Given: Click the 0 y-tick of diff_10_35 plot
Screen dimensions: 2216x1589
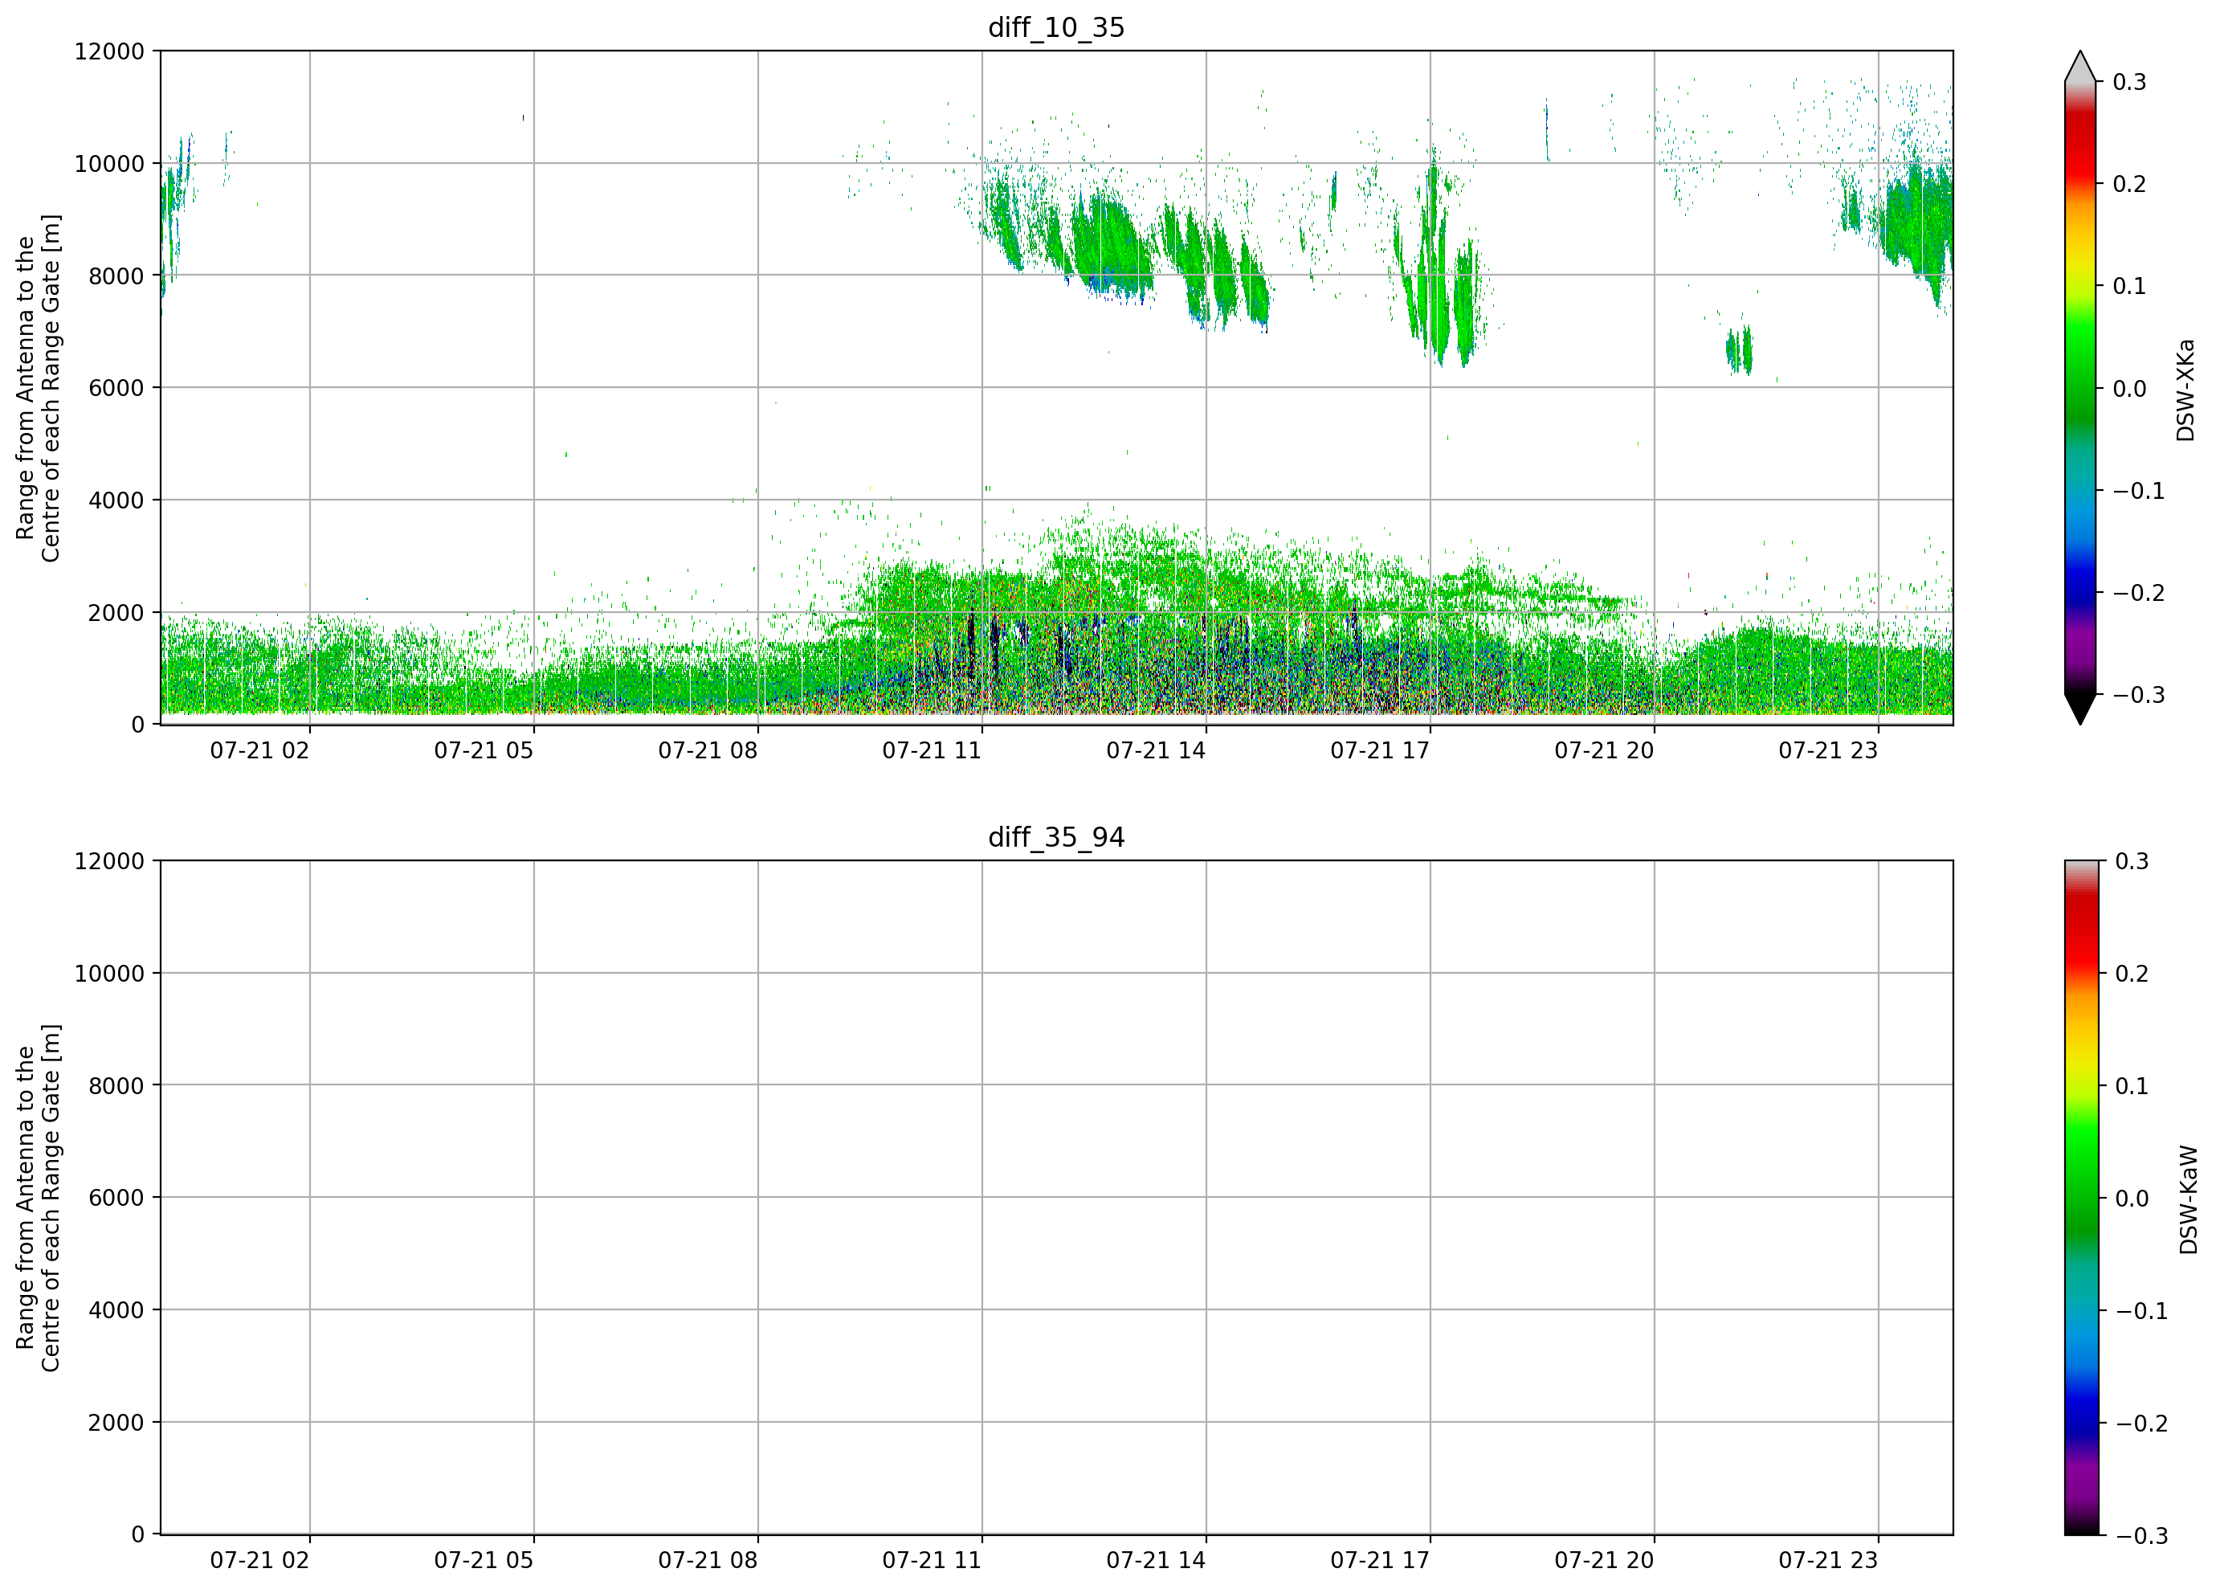Looking at the screenshot, I should (x=138, y=725).
